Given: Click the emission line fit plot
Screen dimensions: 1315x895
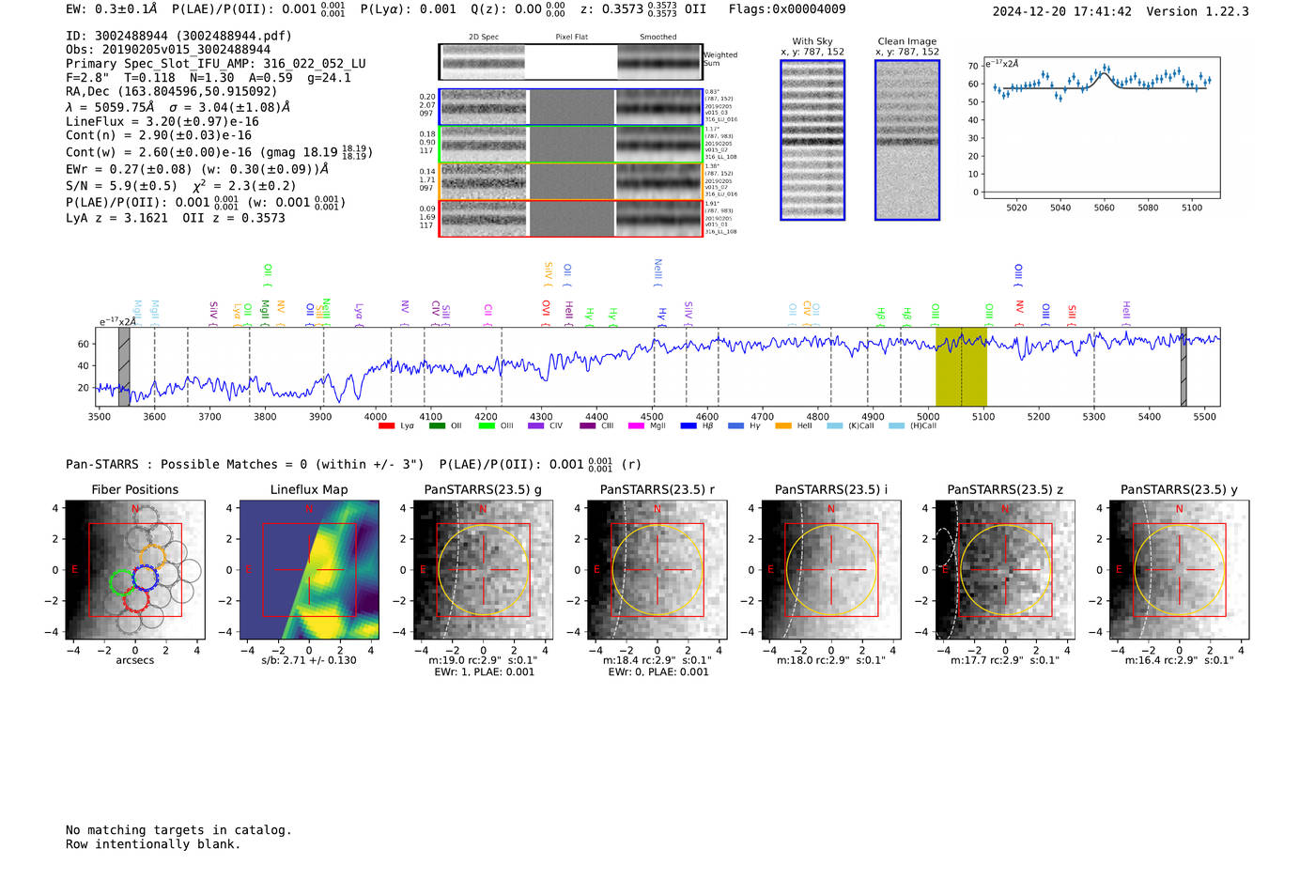Looking at the screenshot, I should (1101, 128).
